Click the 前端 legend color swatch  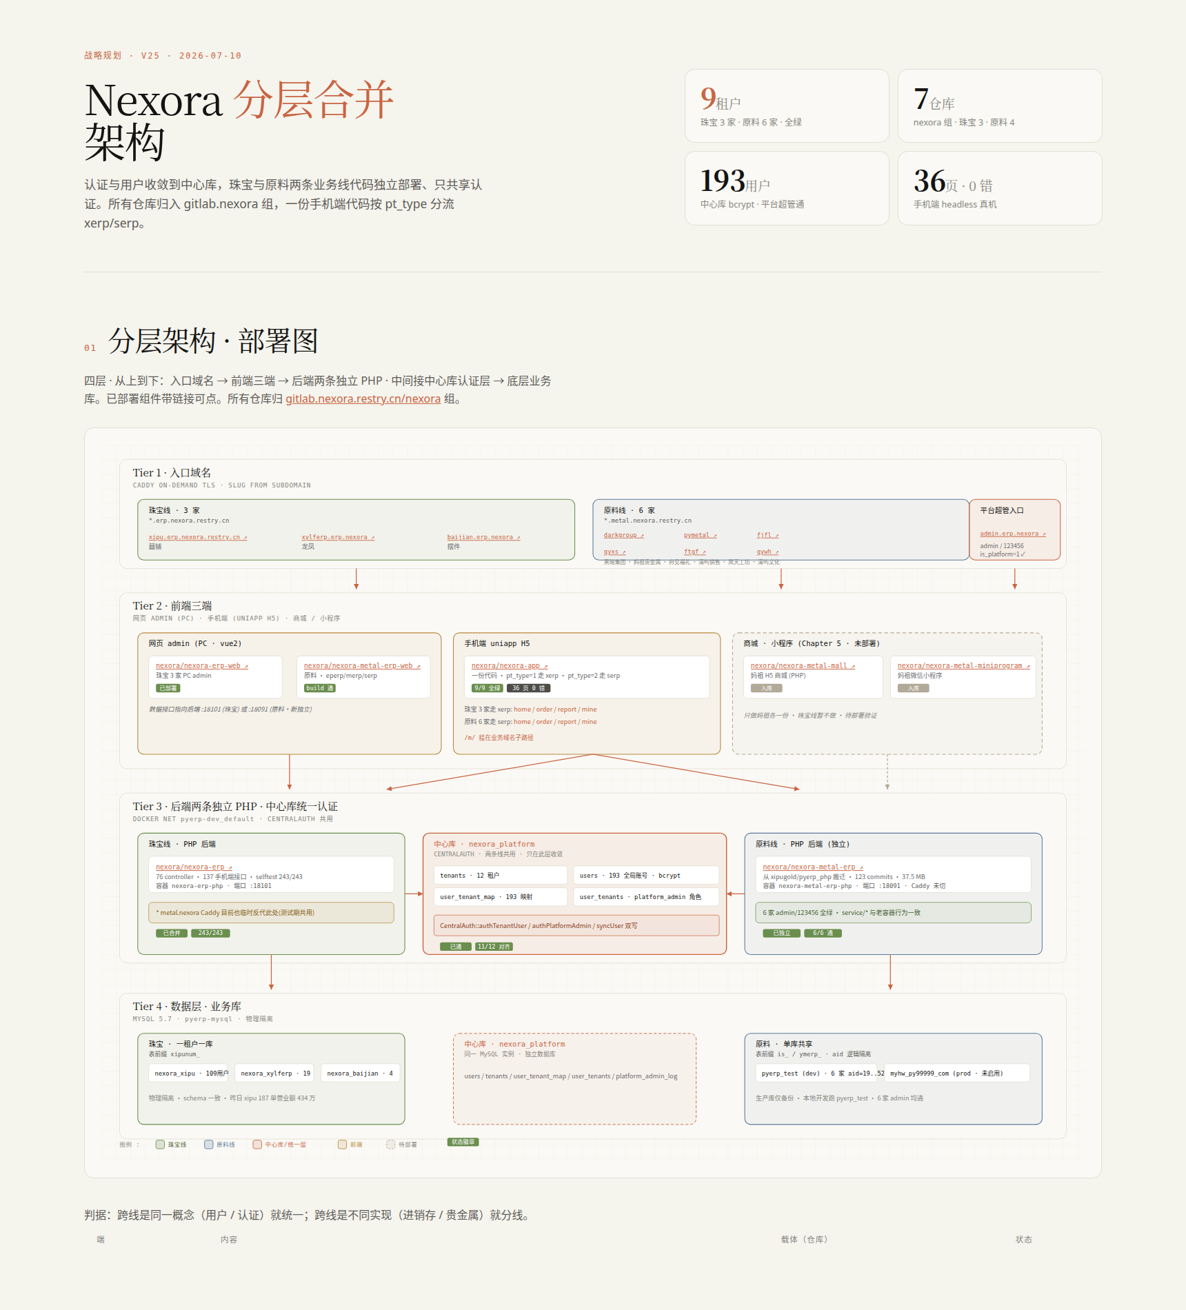click(x=342, y=1145)
